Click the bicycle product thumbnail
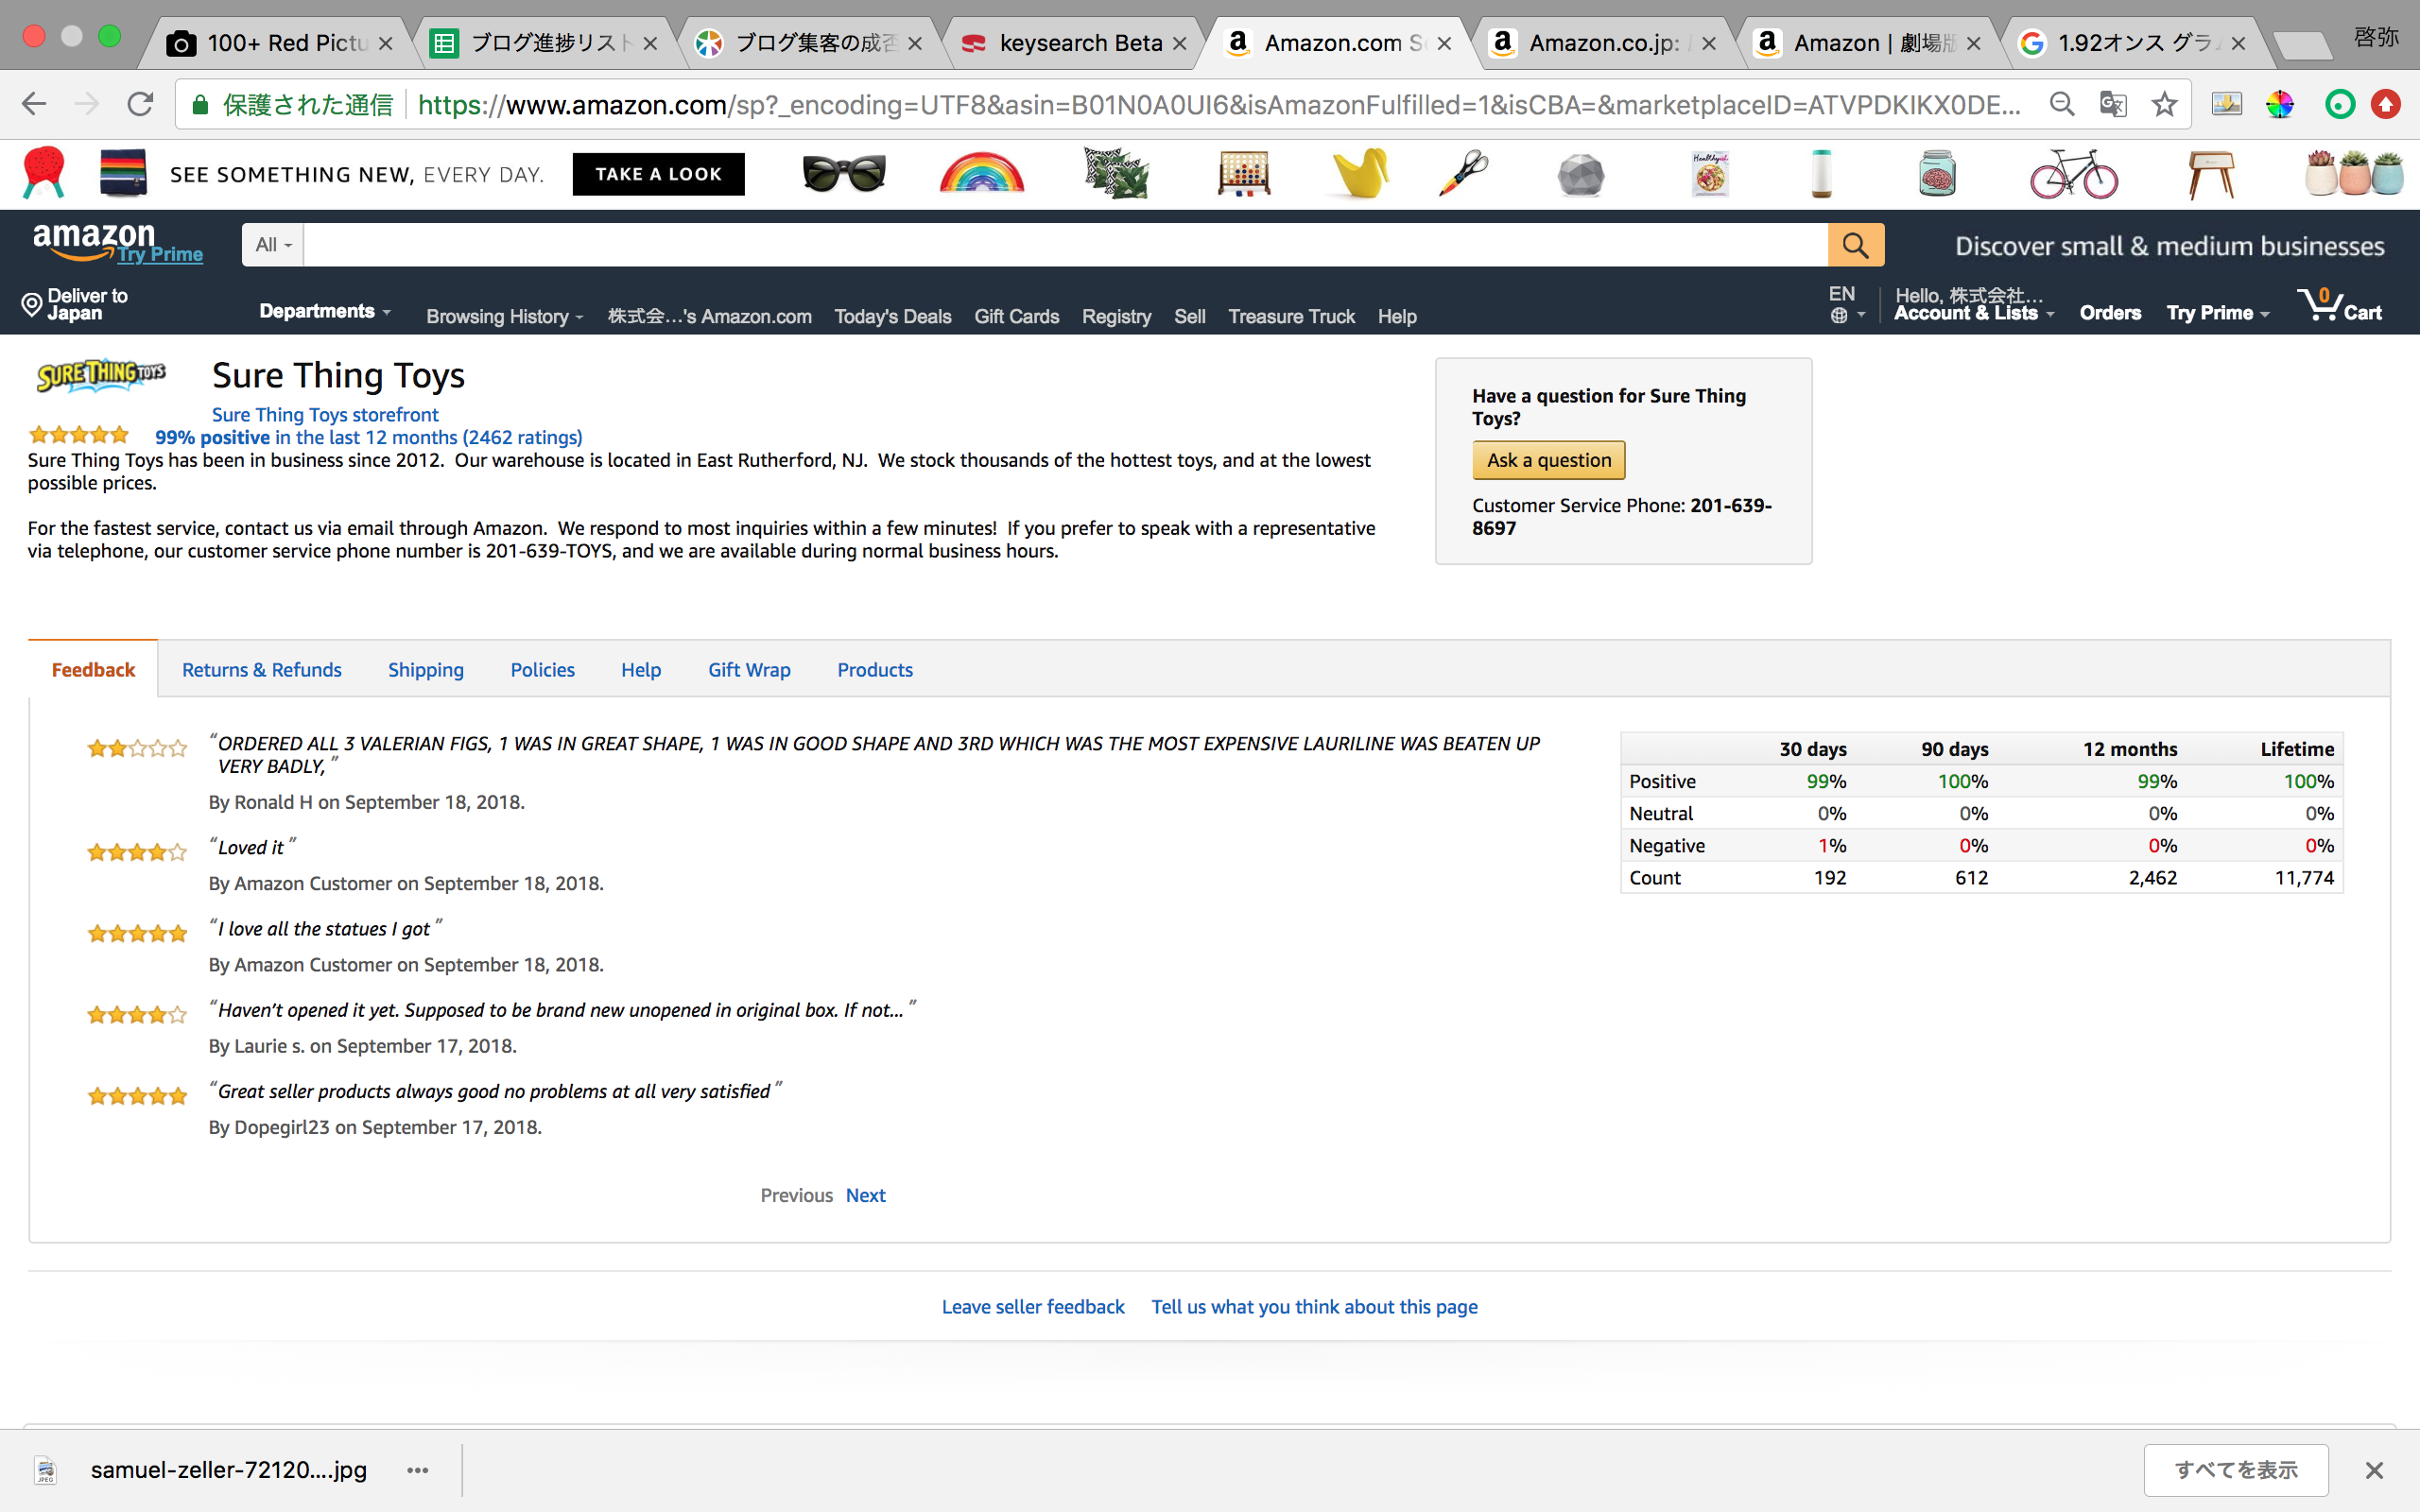The height and width of the screenshot is (1512, 2420). [2073, 174]
